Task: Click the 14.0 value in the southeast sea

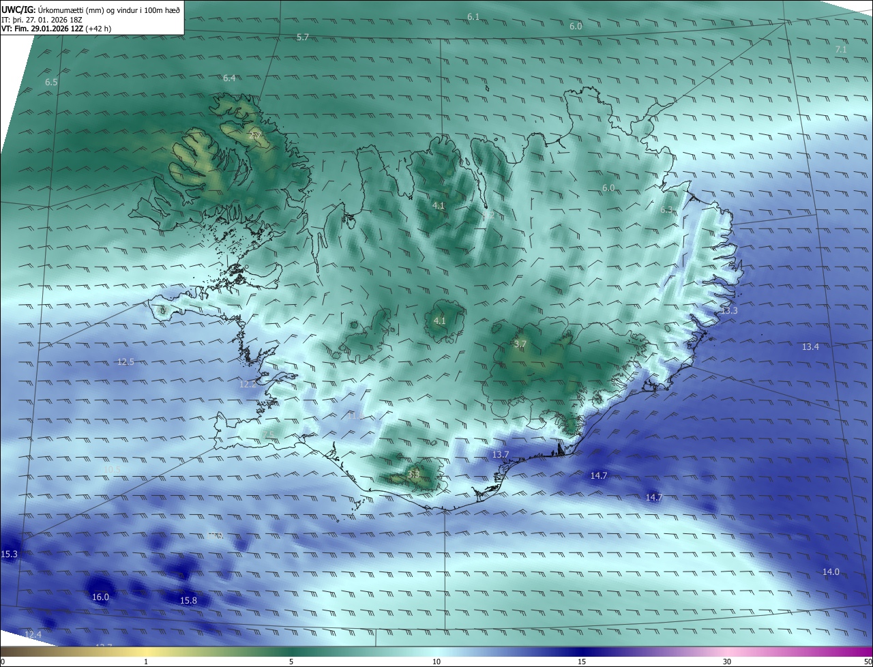Action: tap(831, 572)
